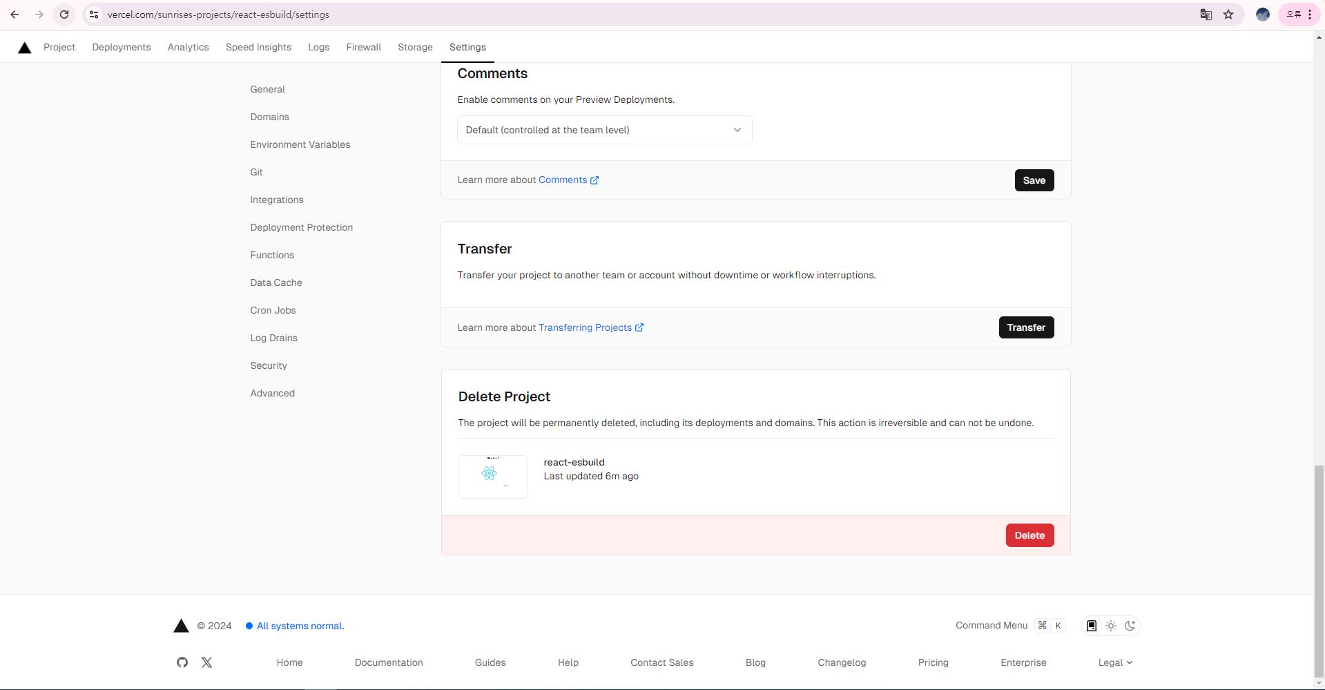
Task: Click the red Delete button
Action: [1029, 535]
